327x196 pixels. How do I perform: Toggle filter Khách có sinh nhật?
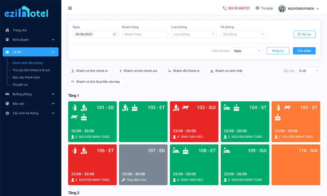tap(226, 71)
